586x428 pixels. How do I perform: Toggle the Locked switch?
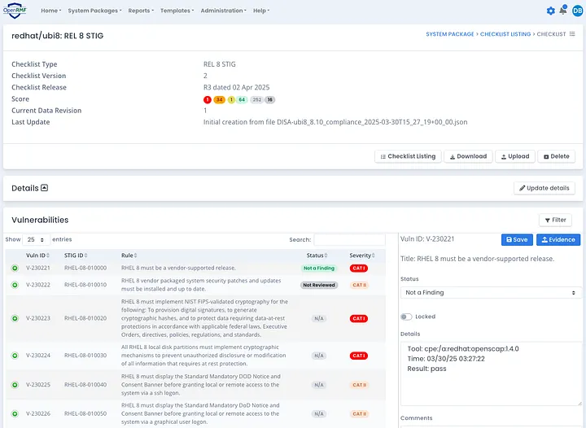(x=406, y=317)
